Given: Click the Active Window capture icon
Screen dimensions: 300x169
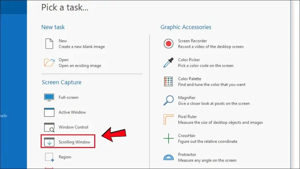Looking at the screenshot, I should tap(49, 112).
